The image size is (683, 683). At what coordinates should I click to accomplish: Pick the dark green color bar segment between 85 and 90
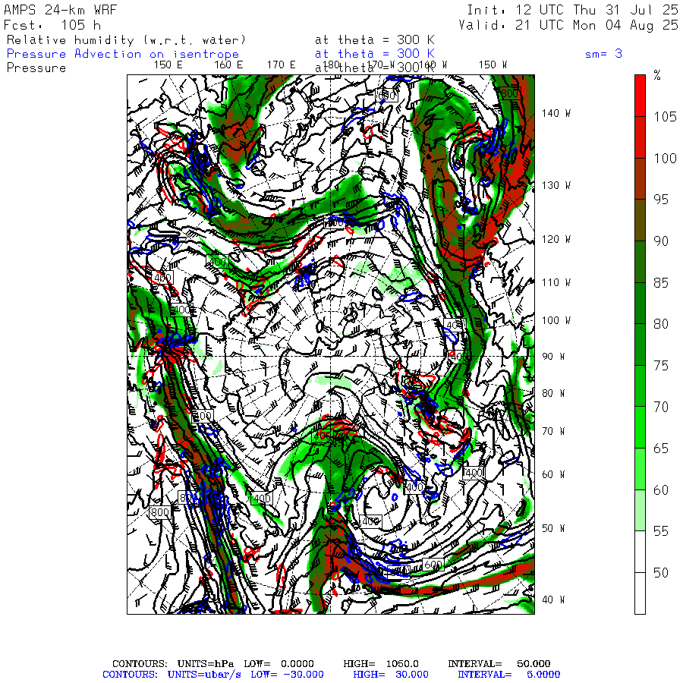(x=640, y=261)
